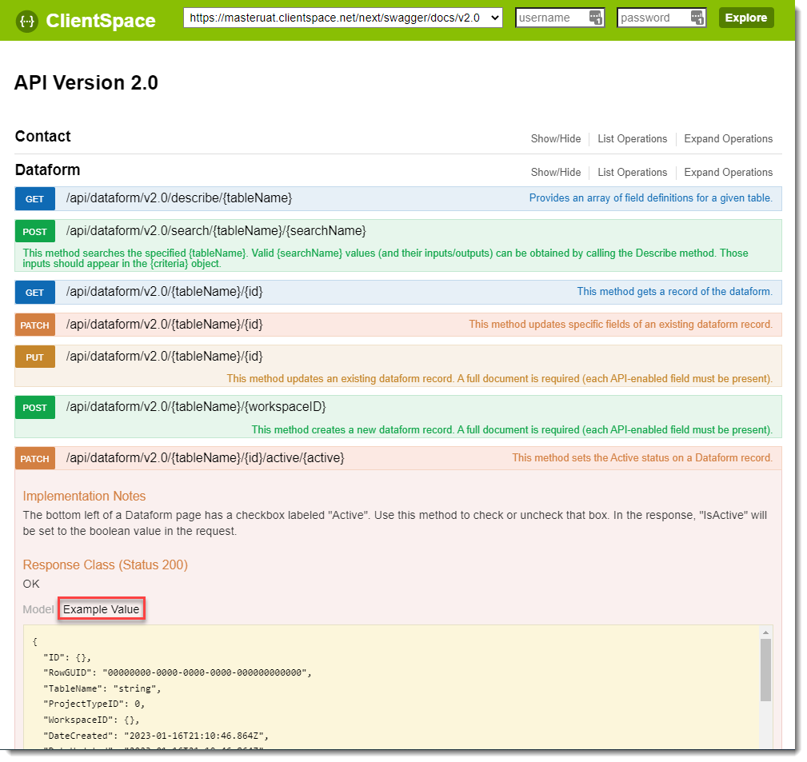Screen dimensions: 807x762
Task: Click the password manager icon in password field
Action: coord(697,18)
